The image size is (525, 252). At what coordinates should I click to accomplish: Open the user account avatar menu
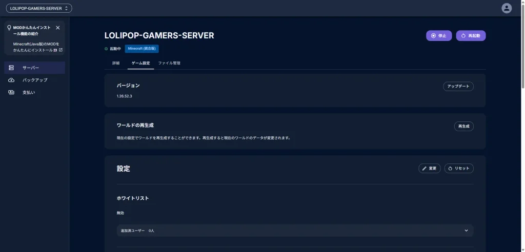pyautogui.click(x=506, y=8)
